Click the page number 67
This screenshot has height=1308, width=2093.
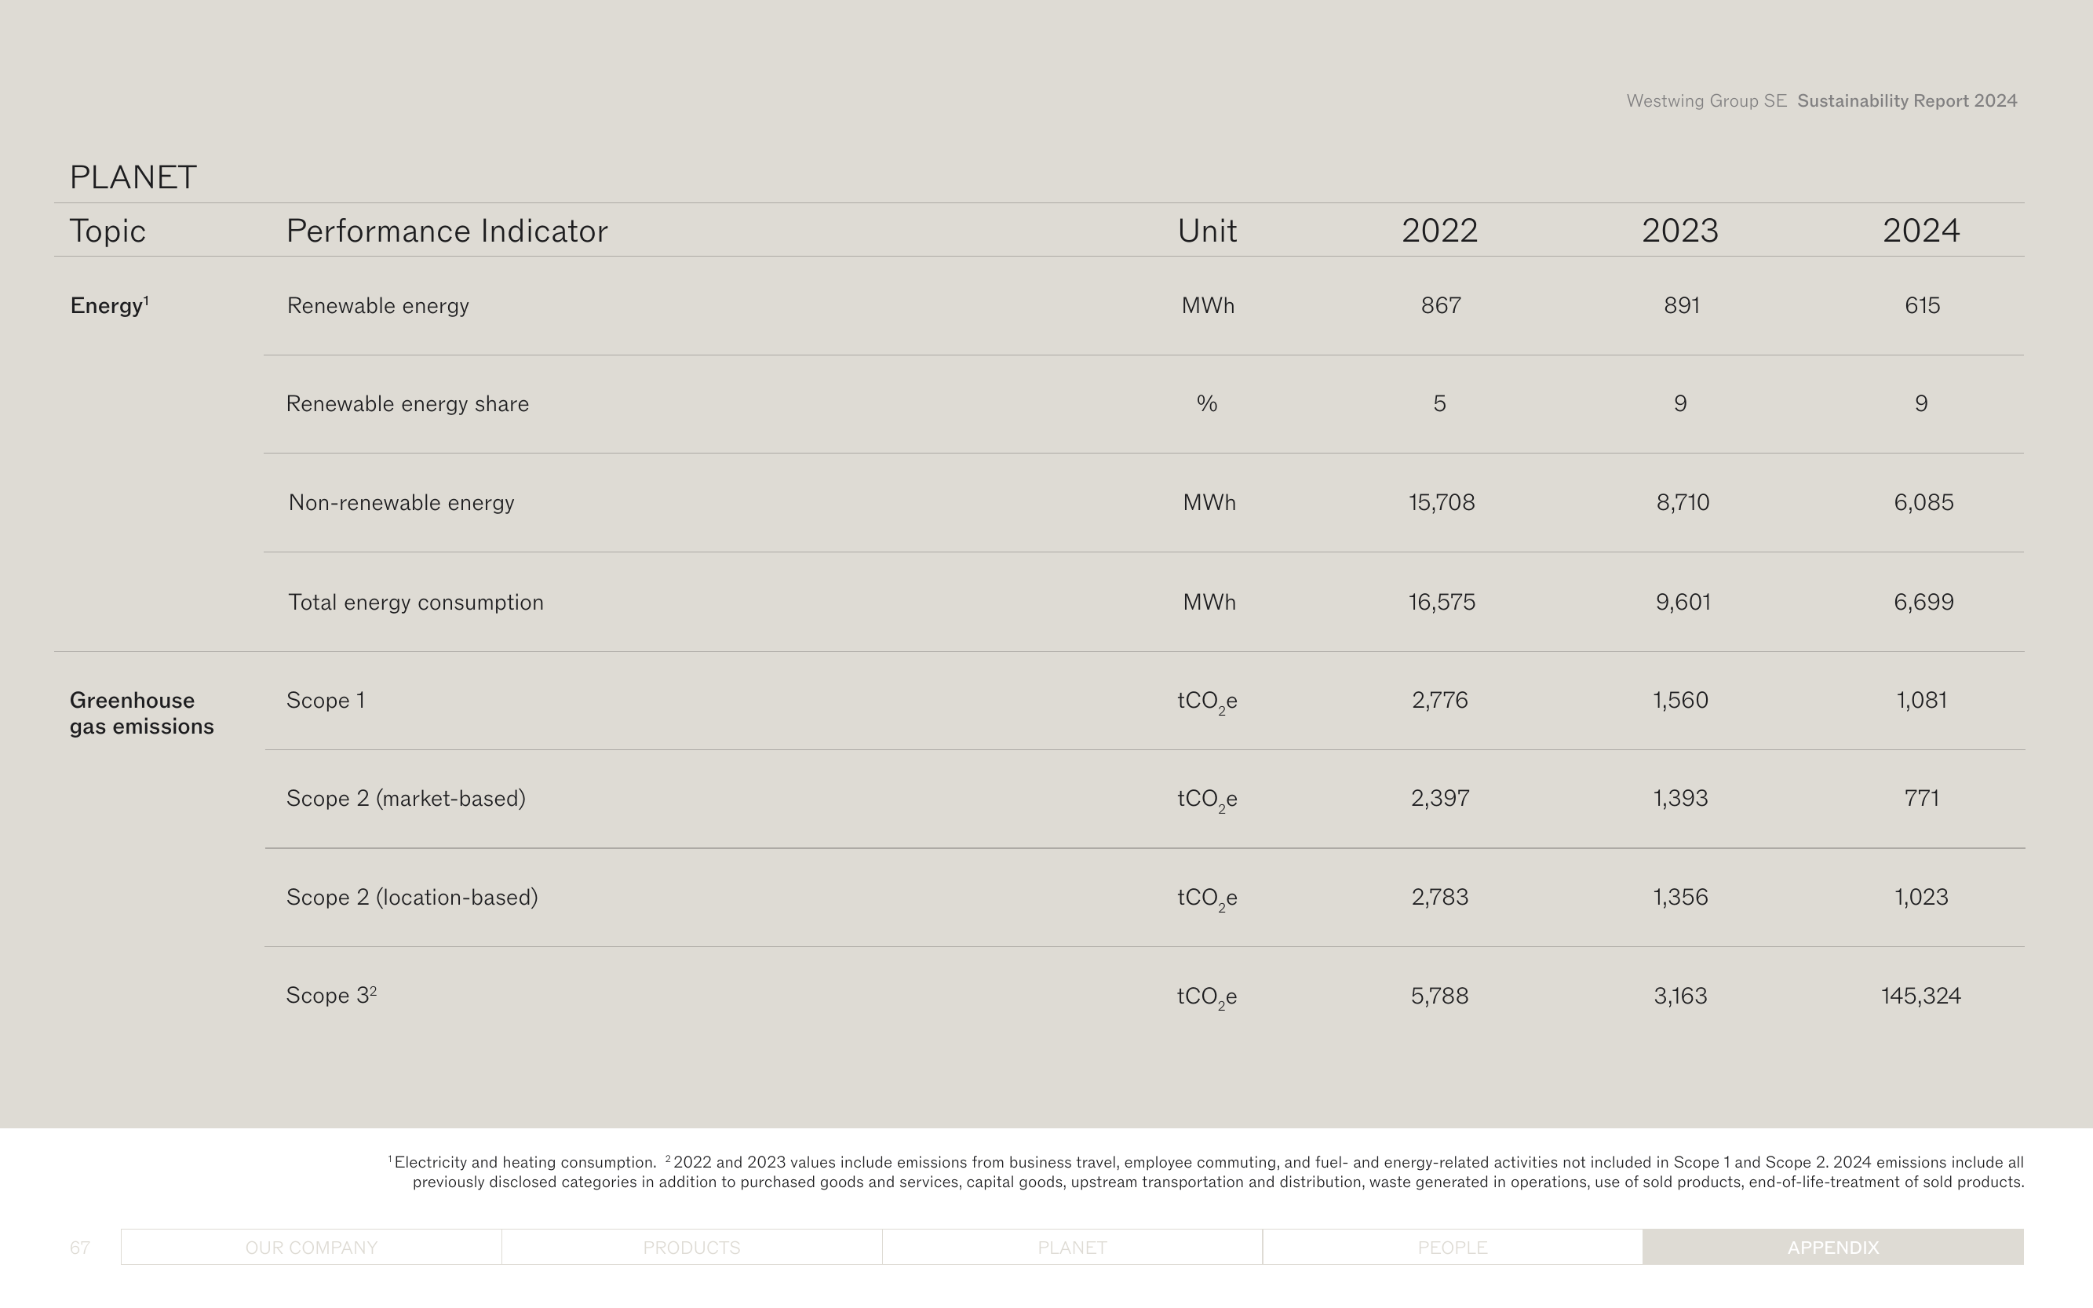click(79, 1248)
